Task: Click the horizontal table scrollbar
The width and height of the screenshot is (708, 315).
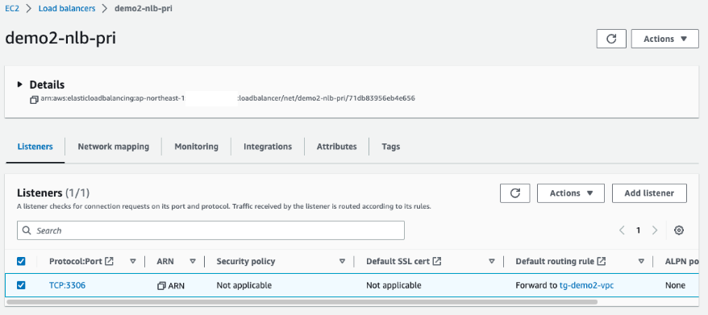Action: tap(302, 302)
